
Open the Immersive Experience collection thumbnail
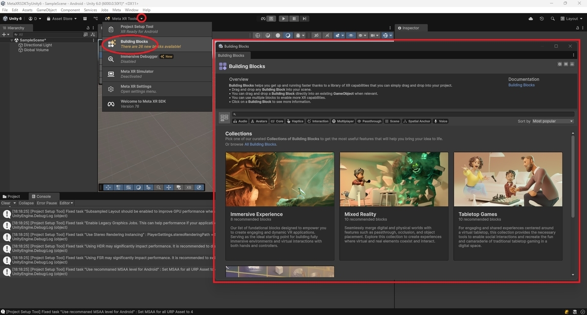pyautogui.click(x=280, y=179)
